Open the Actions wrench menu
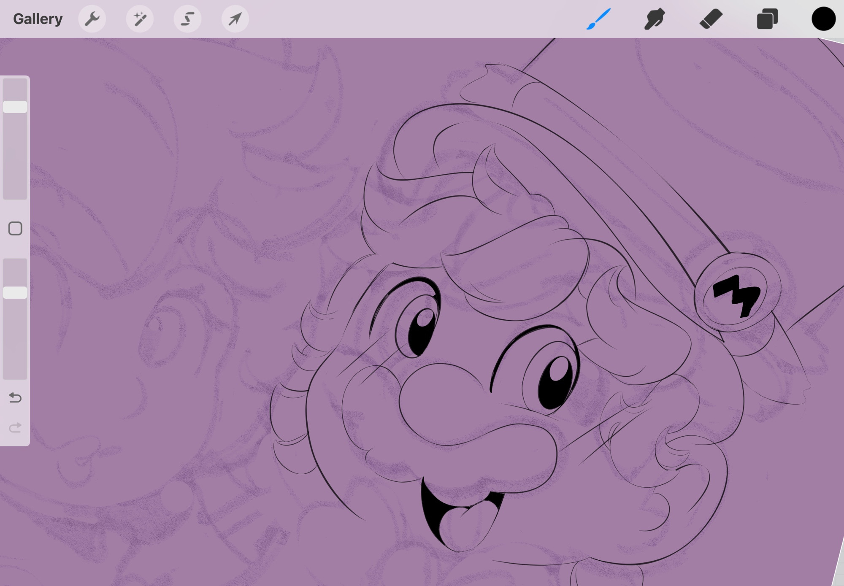This screenshot has width=844, height=586. [x=92, y=19]
